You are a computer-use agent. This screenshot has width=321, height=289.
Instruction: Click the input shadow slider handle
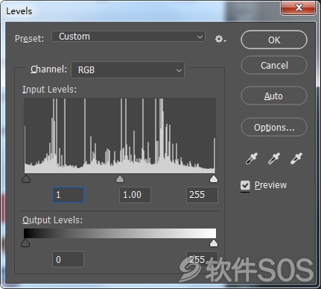click(x=26, y=178)
